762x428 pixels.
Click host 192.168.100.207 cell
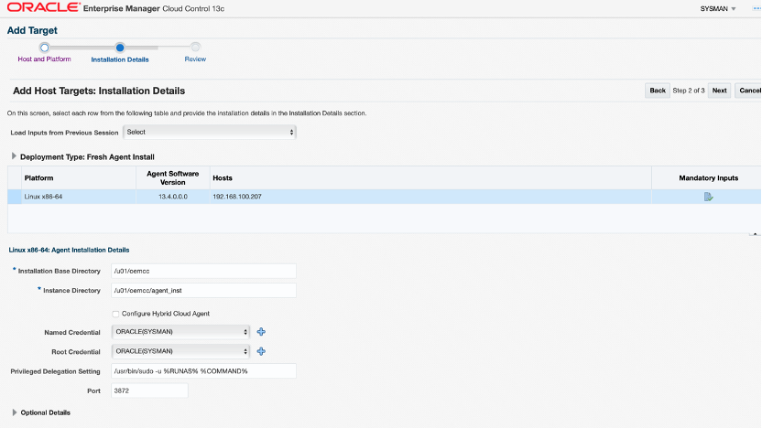click(x=430, y=197)
